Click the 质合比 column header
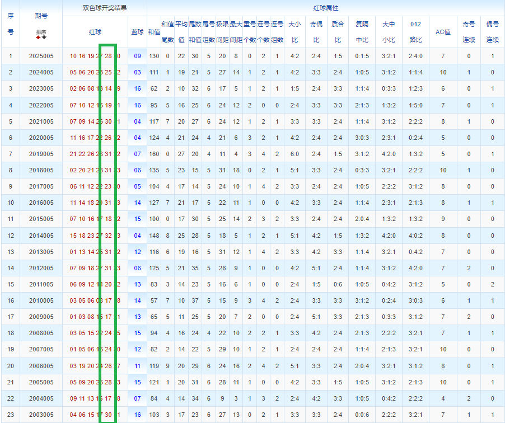505x423 pixels. [x=338, y=32]
